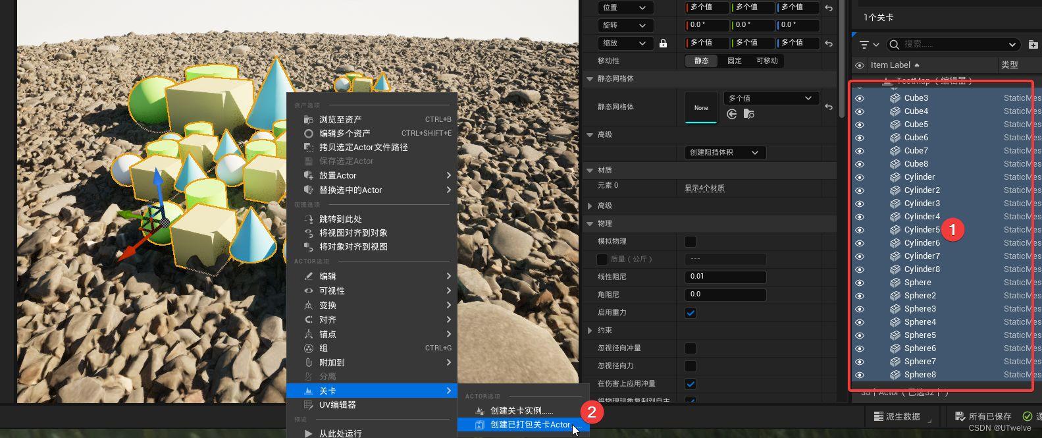Click the Derived Data (派生数据) icon
This screenshot has height=438, width=1042.
coord(879,416)
